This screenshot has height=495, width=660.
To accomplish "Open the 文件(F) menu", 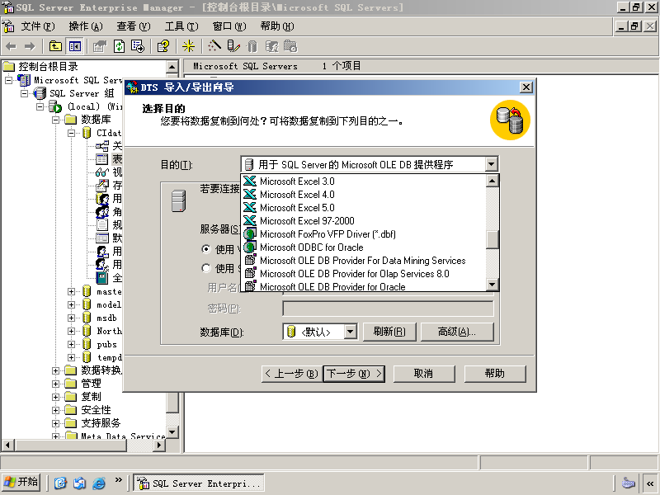I will 38,26.
